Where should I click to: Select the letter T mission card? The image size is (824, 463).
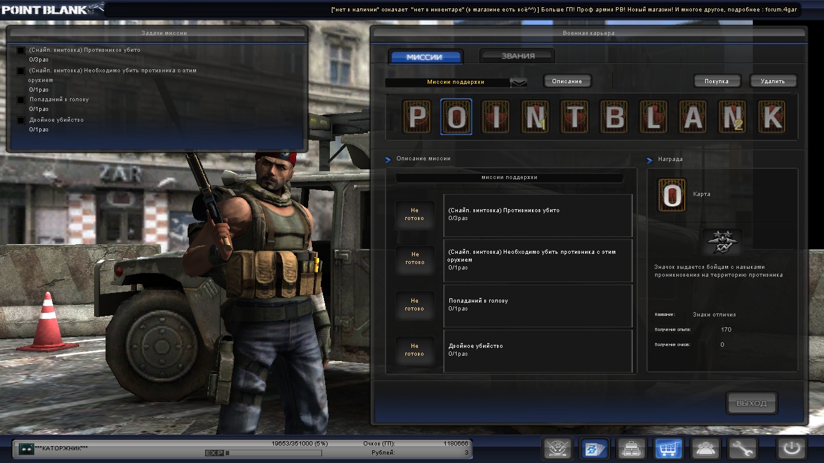(x=575, y=117)
